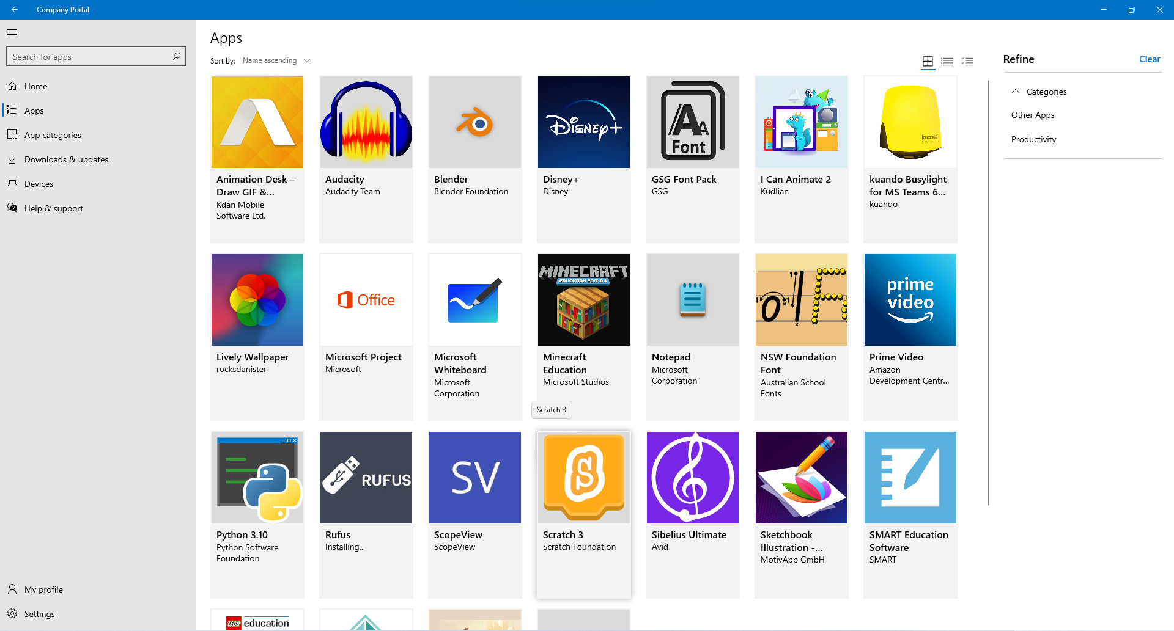
Task: Click the Avid publisher text
Action: [x=660, y=547]
